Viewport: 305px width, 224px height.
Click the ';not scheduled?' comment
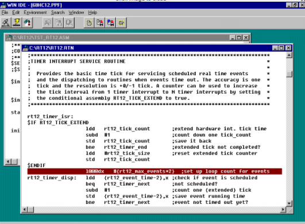point(195,184)
